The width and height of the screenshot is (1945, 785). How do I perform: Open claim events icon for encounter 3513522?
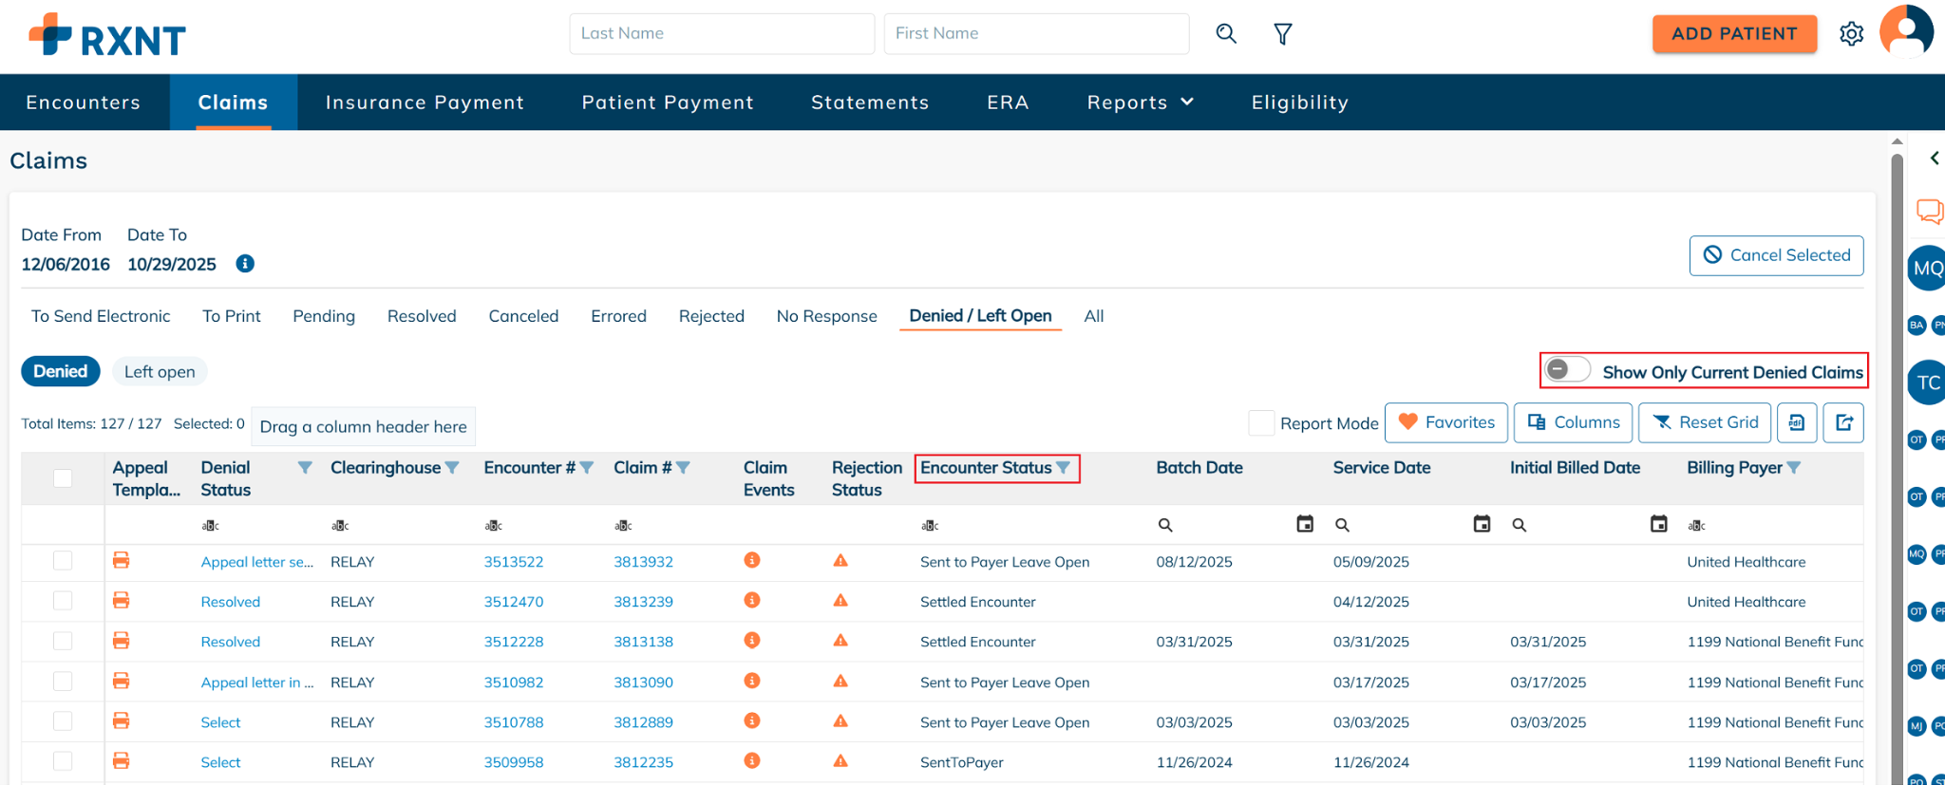[x=751, y=561]
